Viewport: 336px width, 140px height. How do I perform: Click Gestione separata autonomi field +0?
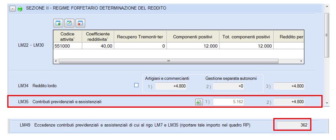point(229,86)
